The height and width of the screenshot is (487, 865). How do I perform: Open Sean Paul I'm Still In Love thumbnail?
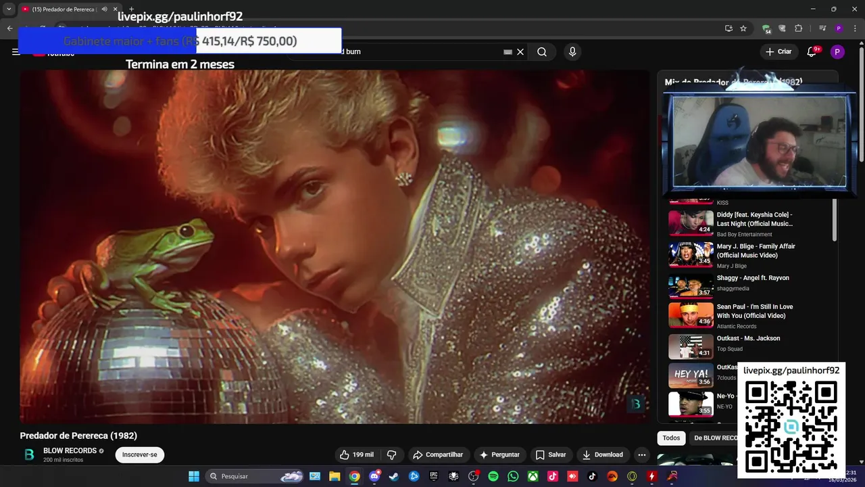(x=691, y=315)
